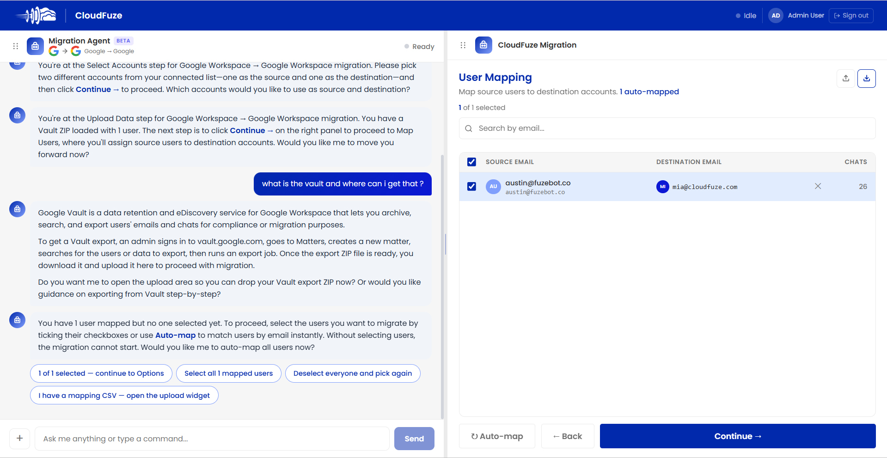Choose the Select all 1 mapped users suggestion
This screenshot has height=458, width=887.
click(229, 373)
